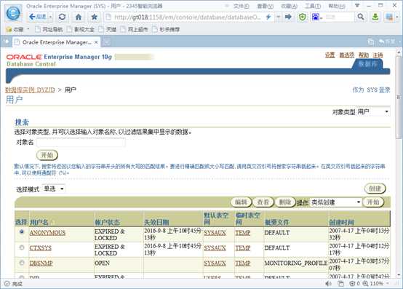
Task: Open the green shield security icon
Action: pyautogui.click(x=303, y=17)
